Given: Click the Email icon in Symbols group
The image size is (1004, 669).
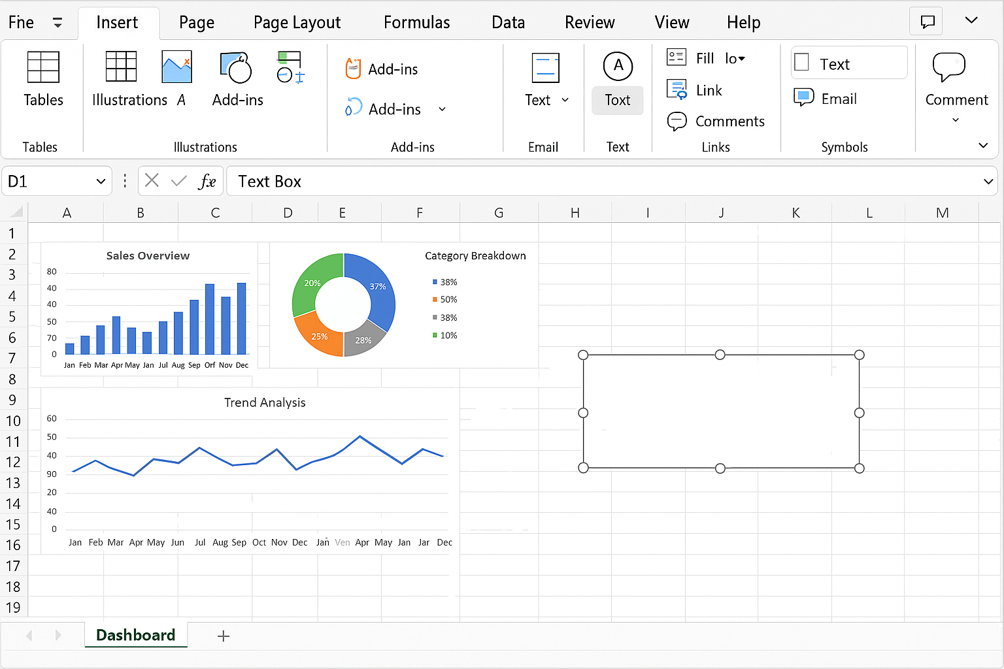Looking at the screenshot, I should [x=803, y=97].
